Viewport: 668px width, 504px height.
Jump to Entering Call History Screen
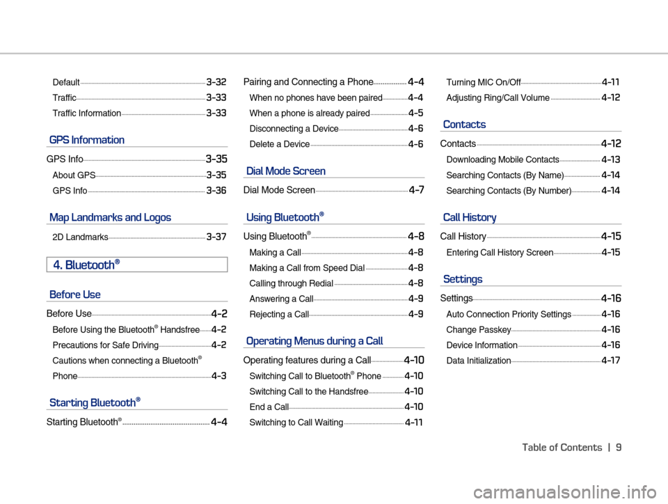click(x=500, y=253)
